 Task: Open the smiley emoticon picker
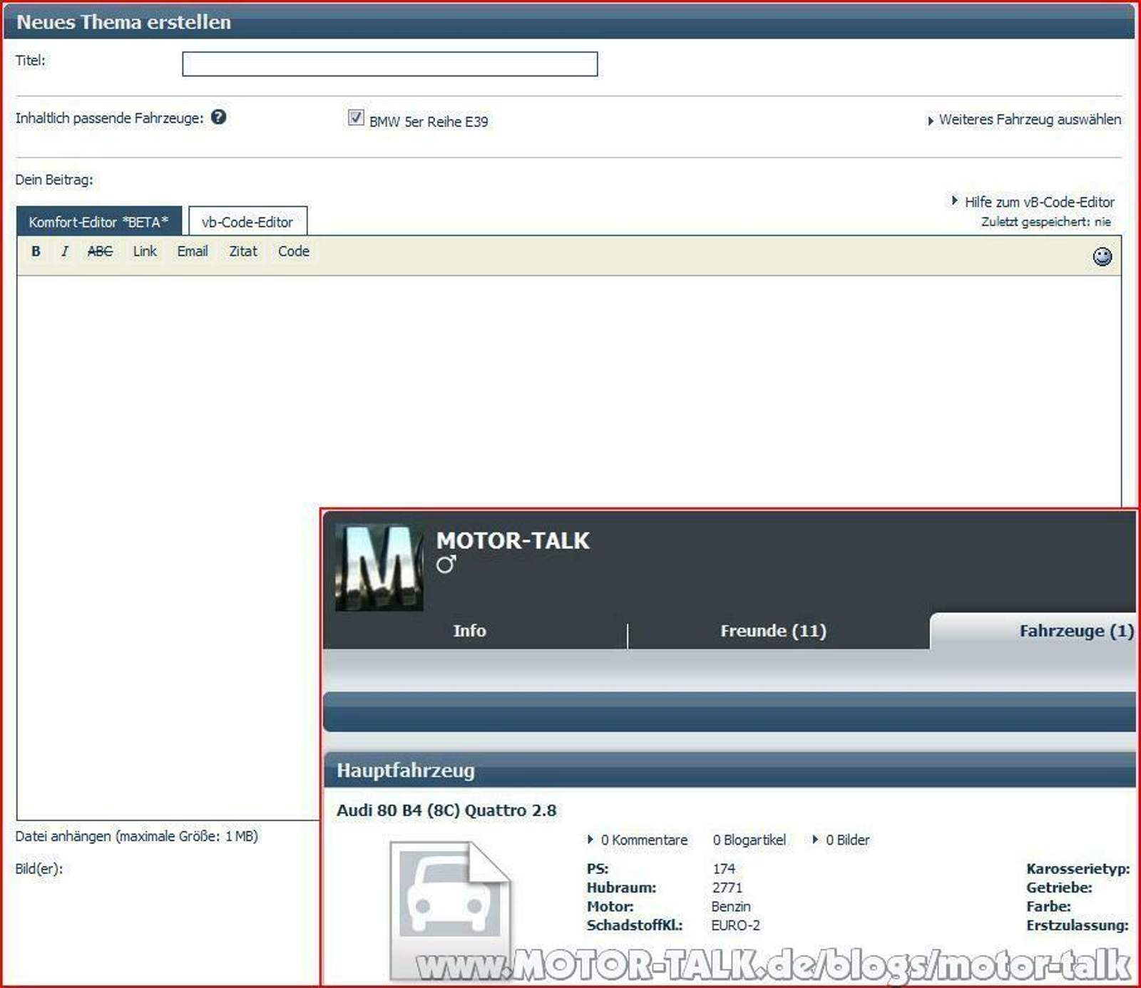tap(1102, 257)
